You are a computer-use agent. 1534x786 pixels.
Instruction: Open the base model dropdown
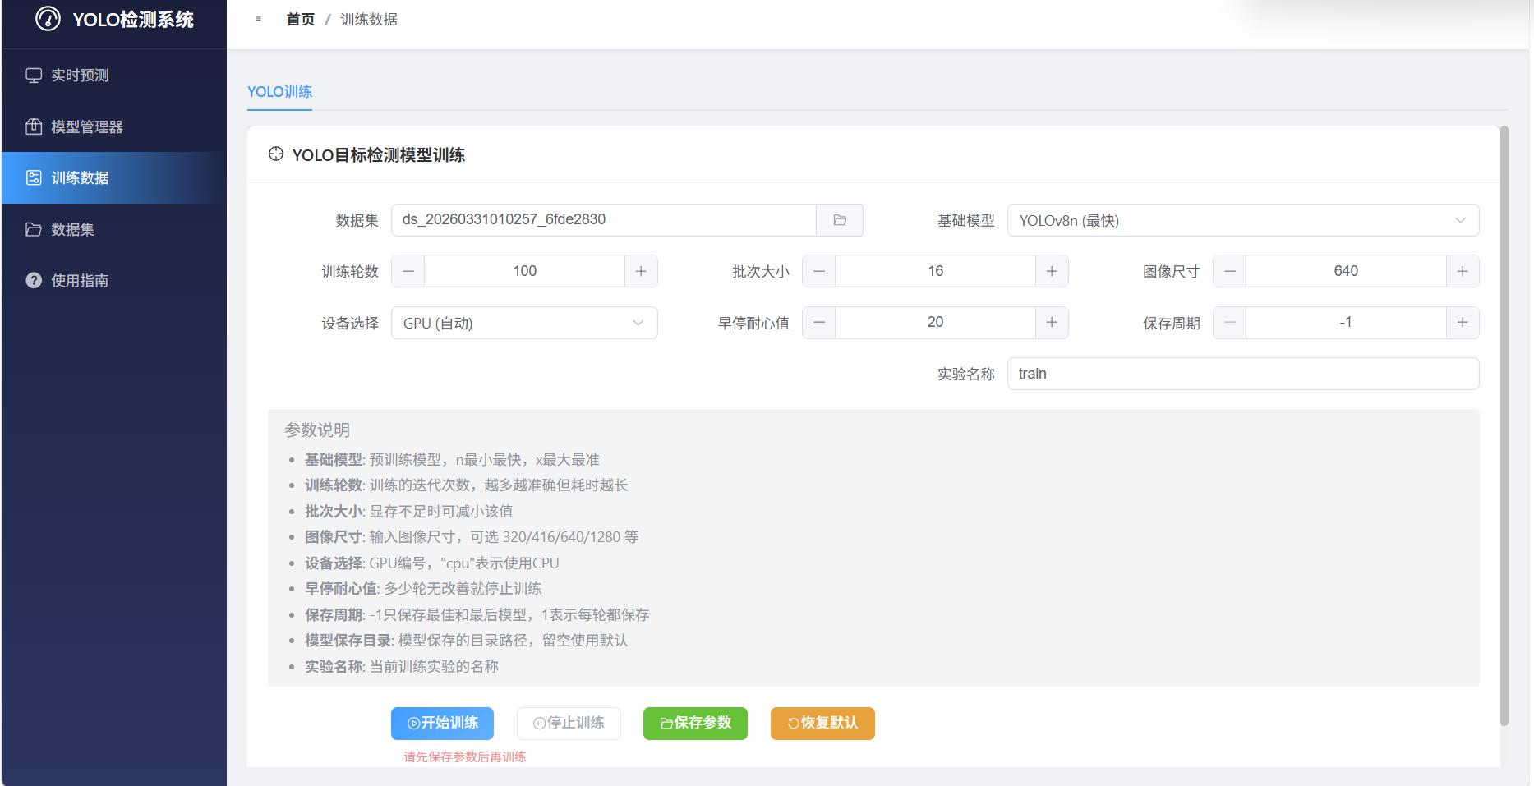(x=1242, y=220)
